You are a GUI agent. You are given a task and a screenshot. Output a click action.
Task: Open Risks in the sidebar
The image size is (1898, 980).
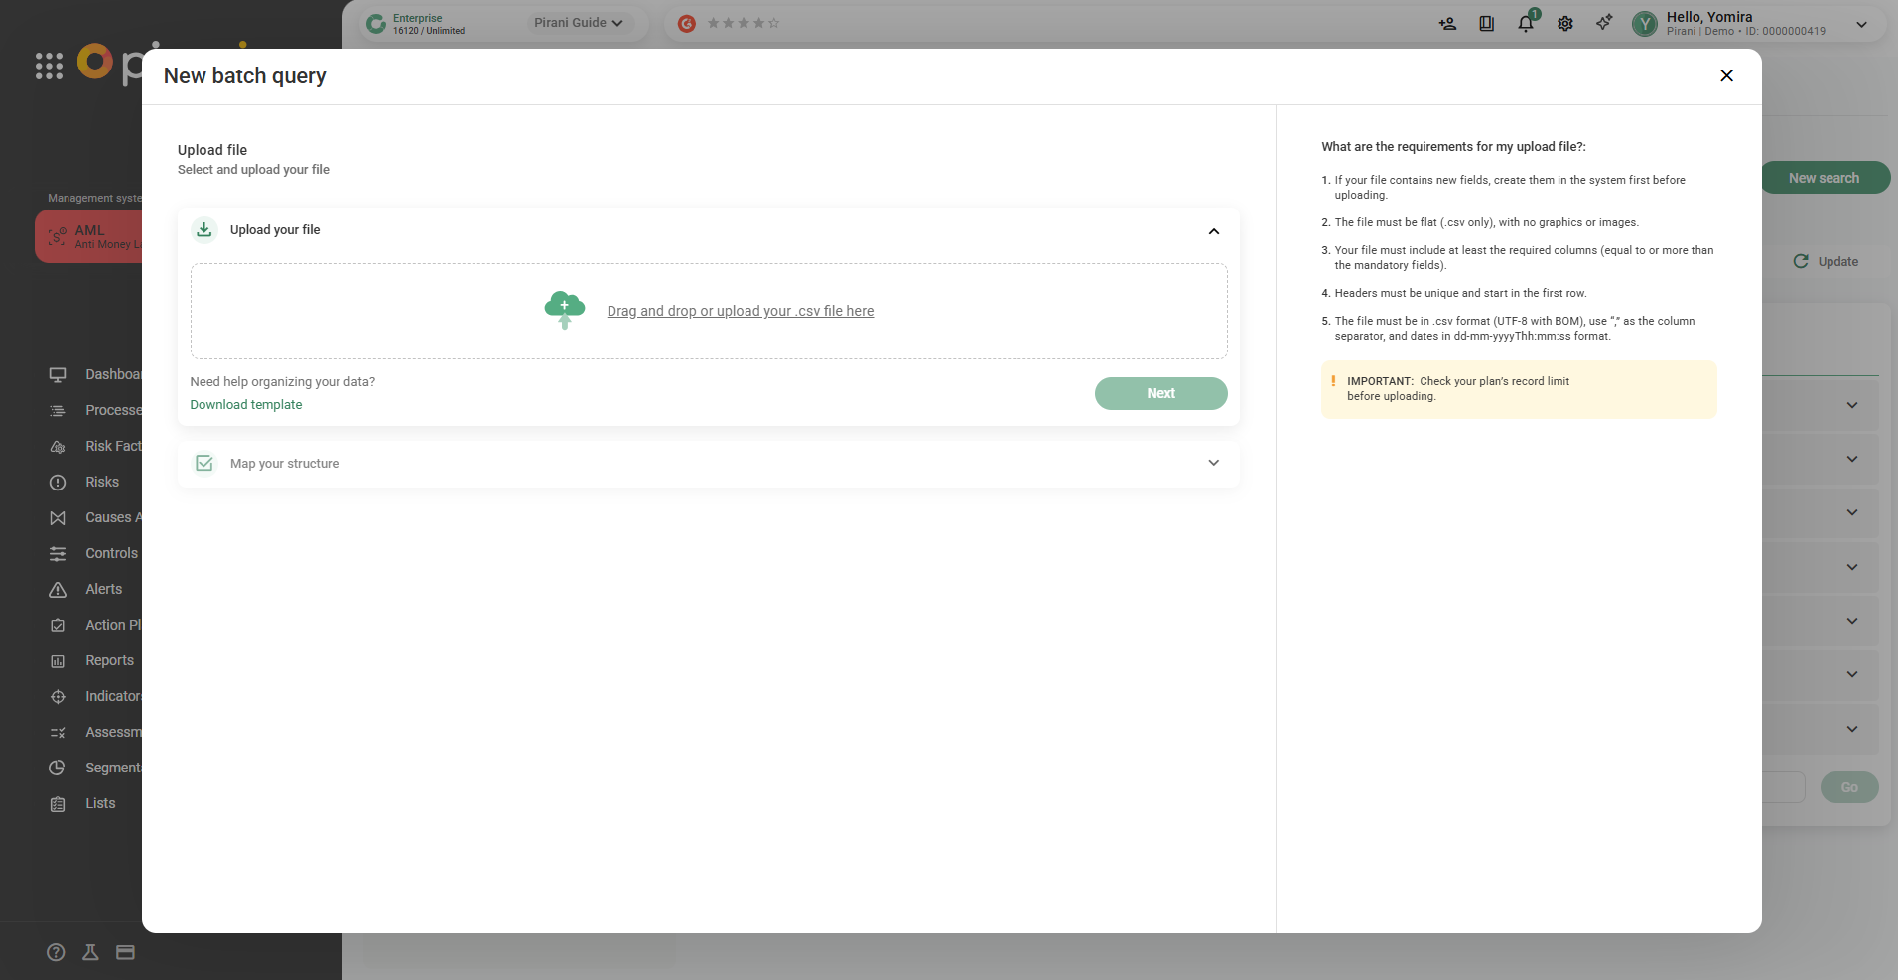pos(101,482)
